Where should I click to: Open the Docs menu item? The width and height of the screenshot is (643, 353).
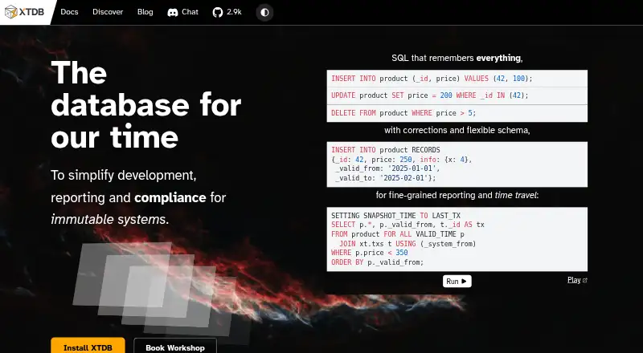[69, 12]
